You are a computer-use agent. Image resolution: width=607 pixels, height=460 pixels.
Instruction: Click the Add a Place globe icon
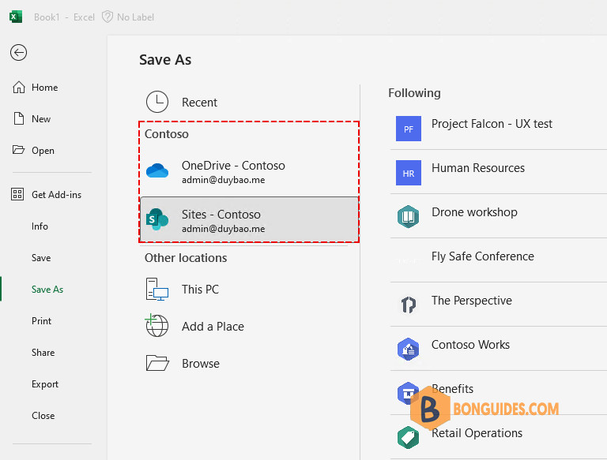tap(156, 326)
